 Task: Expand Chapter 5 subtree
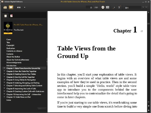pyautogui.click(x=4, y=80)
